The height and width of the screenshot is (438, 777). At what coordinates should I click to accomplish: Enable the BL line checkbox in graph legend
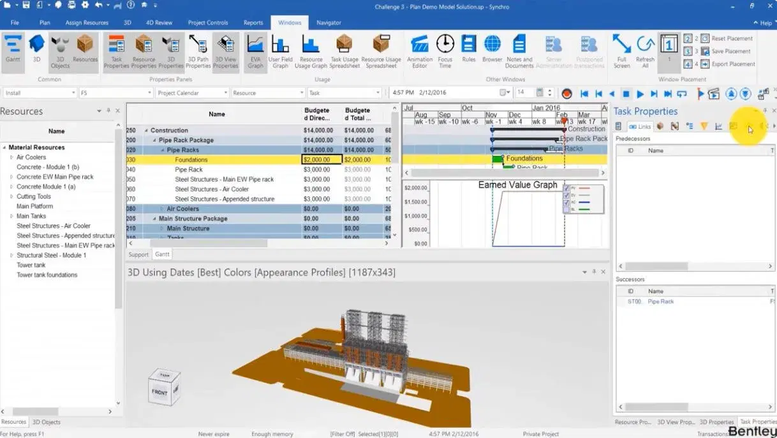(566, 210)
